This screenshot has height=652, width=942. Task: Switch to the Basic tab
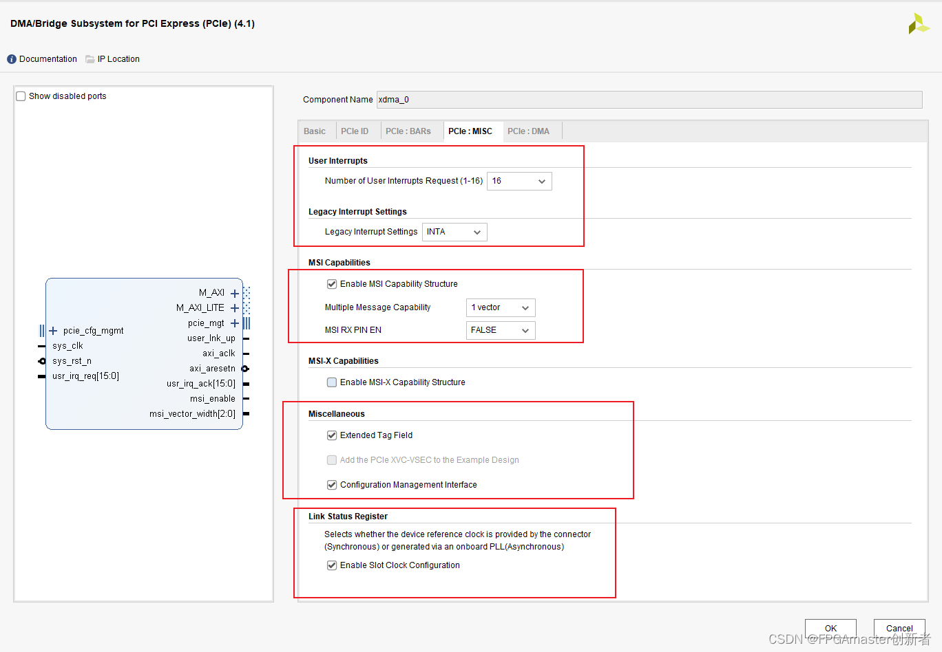[x=315, y=131]
